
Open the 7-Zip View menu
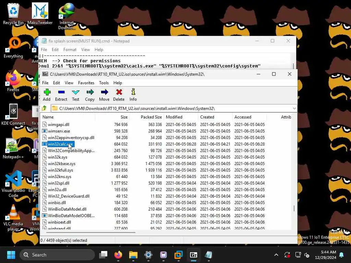pyautogui.click(x=69, y=83)
